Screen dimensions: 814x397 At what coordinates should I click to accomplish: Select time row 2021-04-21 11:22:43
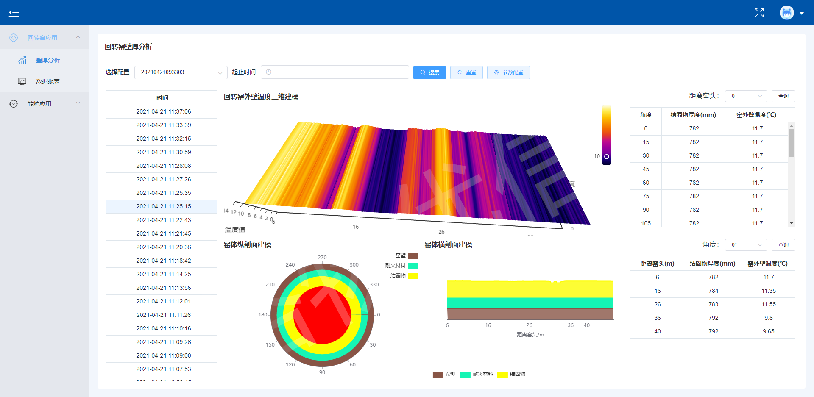click(x=162, y=220)
